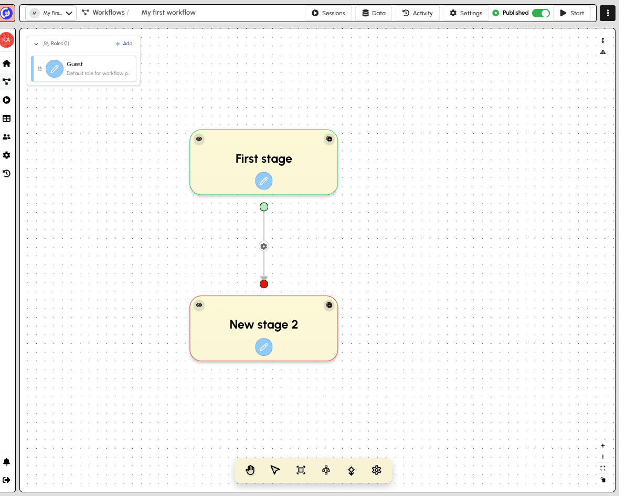
Task: Open the Workflows section in left sidebar
Action: (7, 81)
